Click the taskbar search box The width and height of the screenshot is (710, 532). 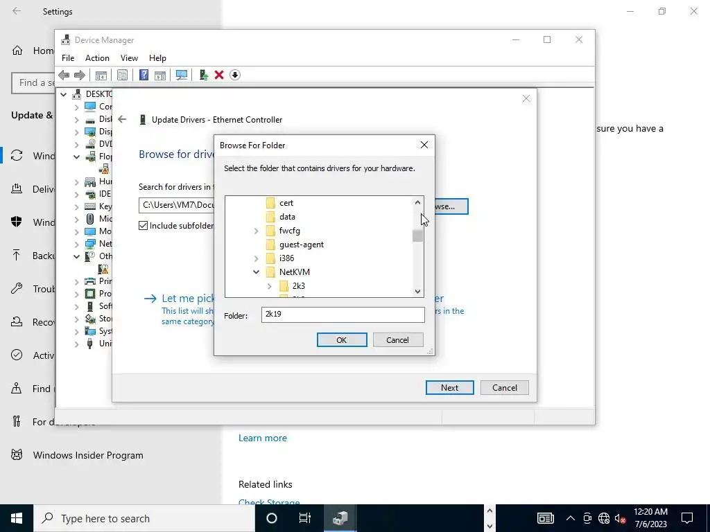144,518
